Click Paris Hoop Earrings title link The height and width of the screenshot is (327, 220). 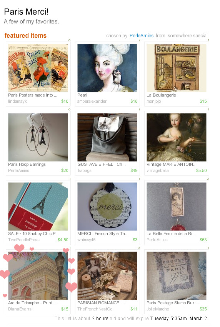(x=27, y=164)
